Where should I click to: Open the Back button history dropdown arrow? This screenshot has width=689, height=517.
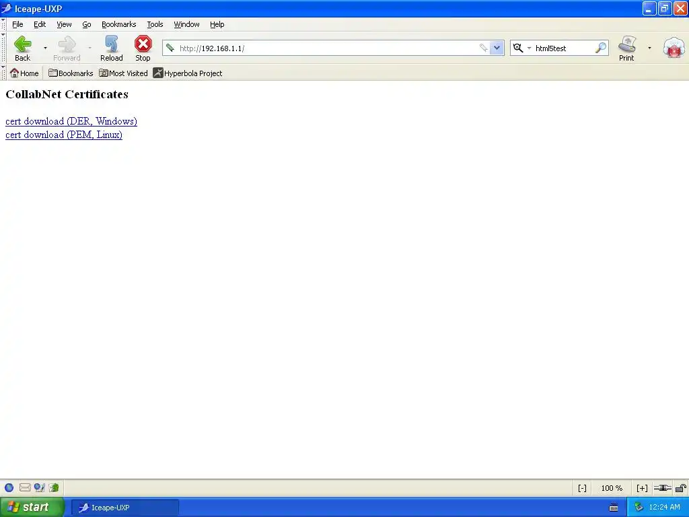pyautogui.click(x=45, y=48)
